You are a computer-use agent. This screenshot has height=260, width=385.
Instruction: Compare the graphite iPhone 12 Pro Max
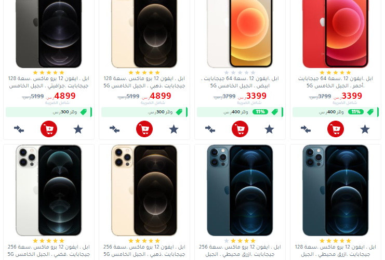(x=19, y=129)
